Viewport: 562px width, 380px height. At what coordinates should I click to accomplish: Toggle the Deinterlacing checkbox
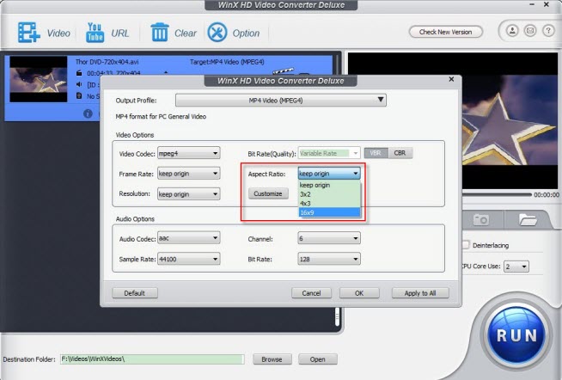click(x=465, y=245)
